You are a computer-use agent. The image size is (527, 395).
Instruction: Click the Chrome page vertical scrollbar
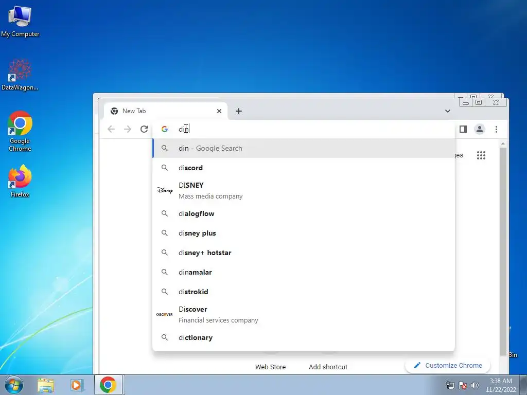503,252
